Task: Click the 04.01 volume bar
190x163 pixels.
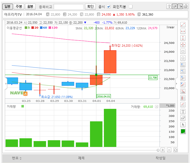Action: coord(96,134)
